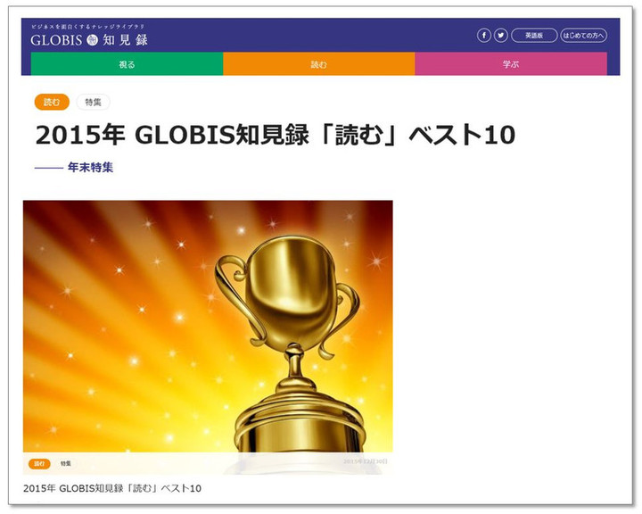Image resolution: width=642 pixels, height=514 pixels.
Task: Switch to the 英語版 English version
Action: [534, 36]
